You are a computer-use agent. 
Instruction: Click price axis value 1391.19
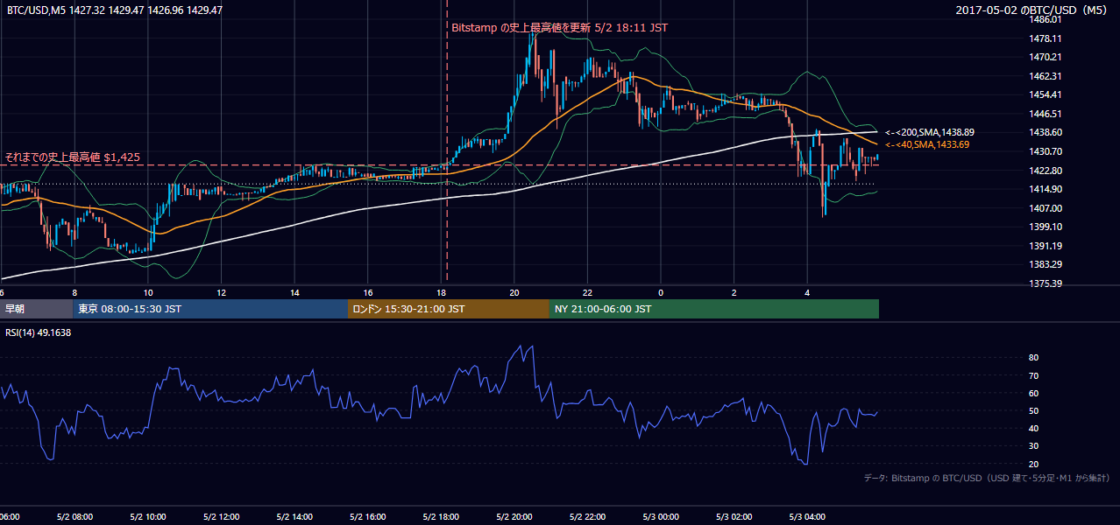tap(1046, 246)
